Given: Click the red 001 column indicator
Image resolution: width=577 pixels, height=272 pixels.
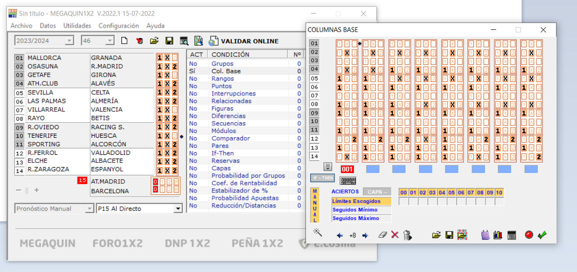Looking at the screenshot, I should pos(347,169).
